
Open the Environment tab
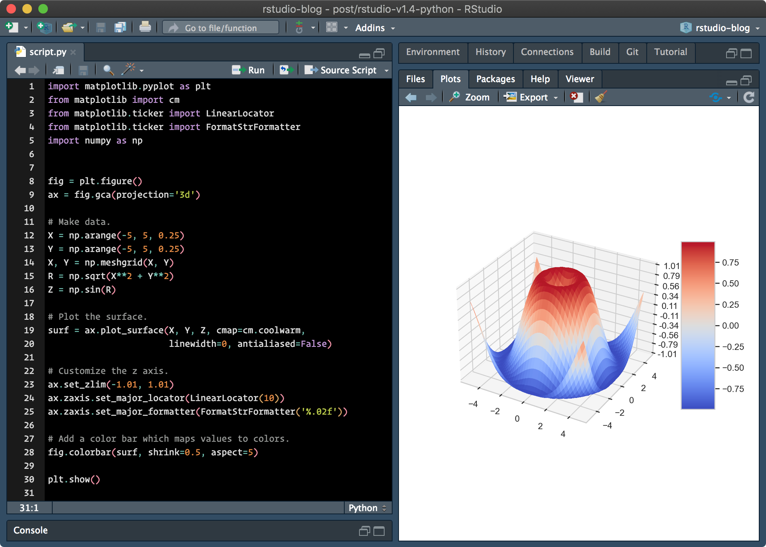coord(432,52)
